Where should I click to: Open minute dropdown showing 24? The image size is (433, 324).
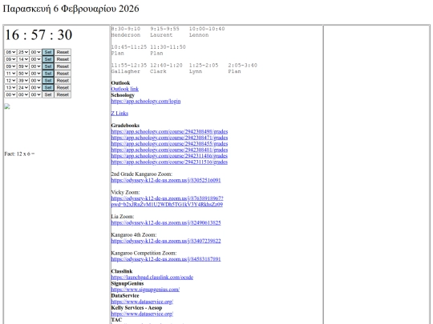click(x=23, y=88)
